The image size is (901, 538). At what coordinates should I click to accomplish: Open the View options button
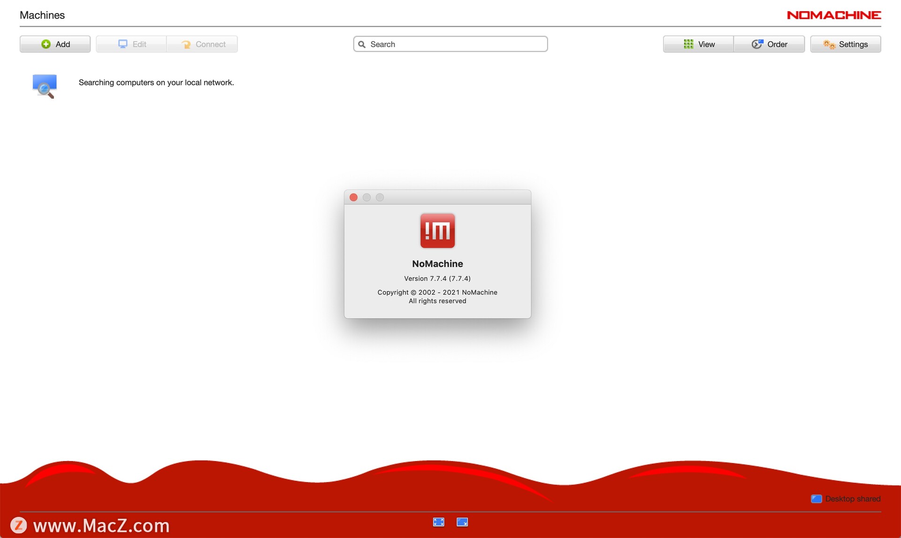pyautogui.click(x=698, y=44)
